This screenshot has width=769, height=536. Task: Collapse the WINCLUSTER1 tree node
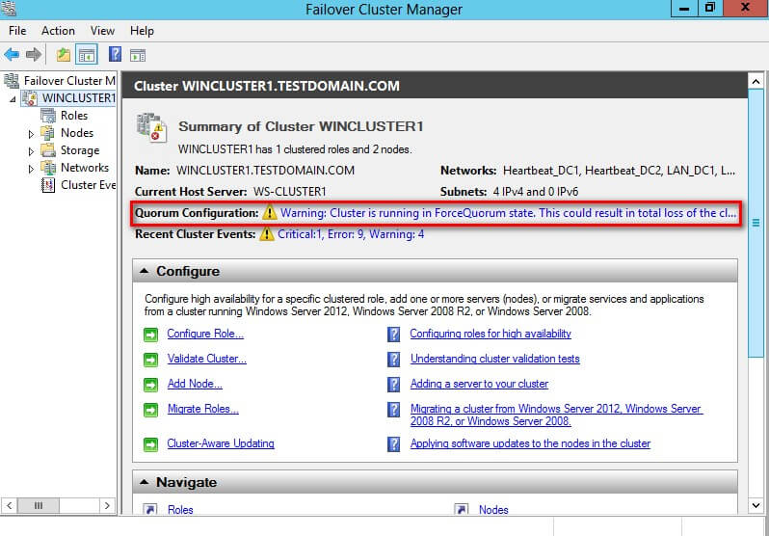pyautogui.click(x=13, y=99)
